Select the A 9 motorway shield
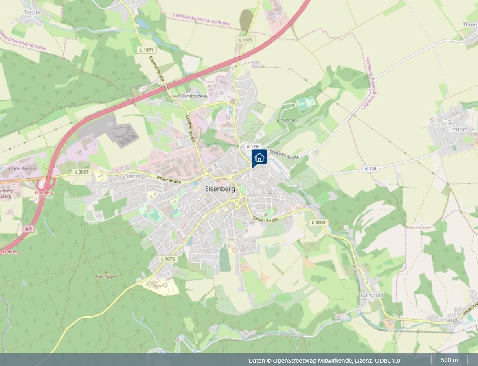The width and height of the screenshot is (478, 366). tap(29, 229)
